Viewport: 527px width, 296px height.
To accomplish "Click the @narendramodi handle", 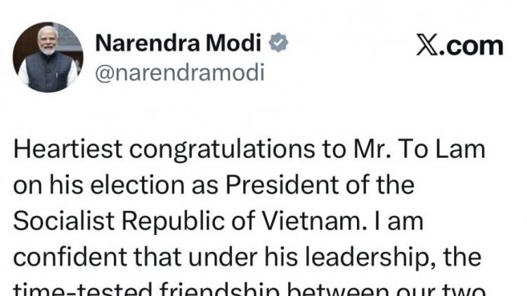I will pyautogui.click(x=179, y=72).
